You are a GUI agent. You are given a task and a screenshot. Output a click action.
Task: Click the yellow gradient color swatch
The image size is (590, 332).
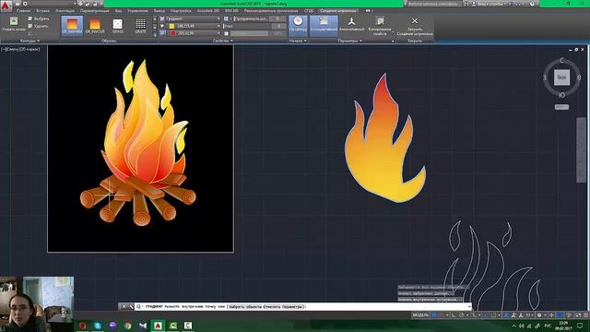pos(172,26)
